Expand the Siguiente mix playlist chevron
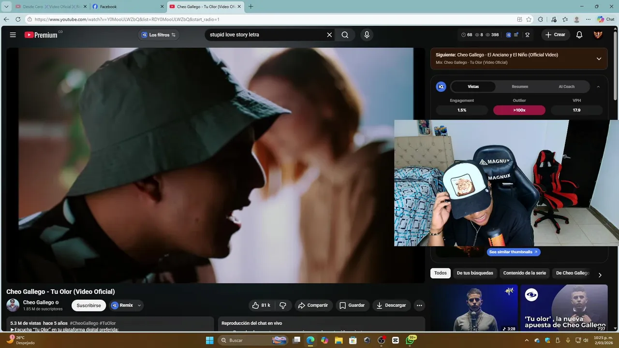619x348 pixels. point(599,58)
